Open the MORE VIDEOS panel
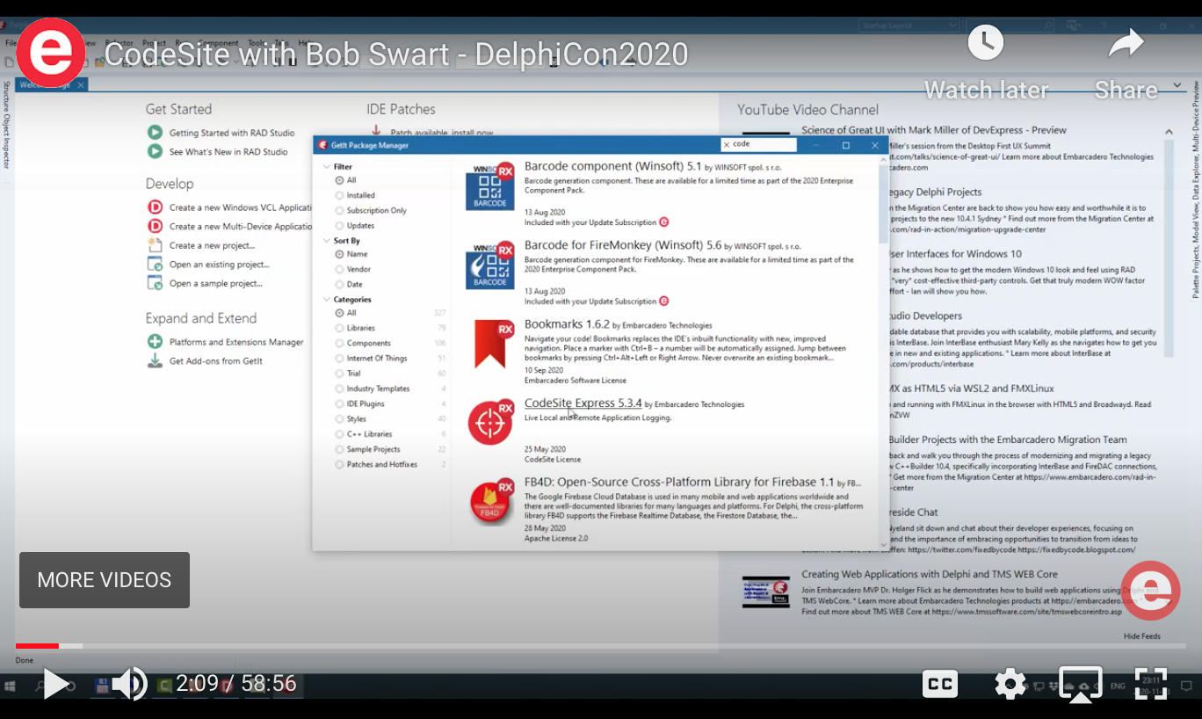The image size is (1202, 719). pyautogui.click(x=105, y=580)
